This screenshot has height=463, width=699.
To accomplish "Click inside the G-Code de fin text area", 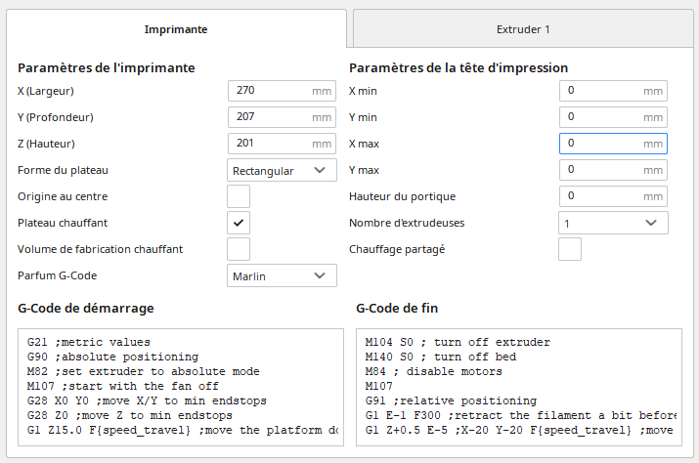I will [x=518, y=386].
